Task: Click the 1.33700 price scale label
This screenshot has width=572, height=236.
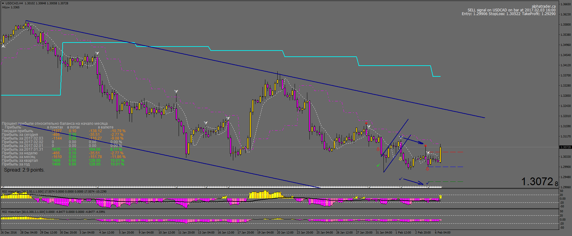Action: (x=566, y=75)
